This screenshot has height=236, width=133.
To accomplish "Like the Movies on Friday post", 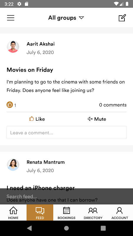I will (37, 119).
